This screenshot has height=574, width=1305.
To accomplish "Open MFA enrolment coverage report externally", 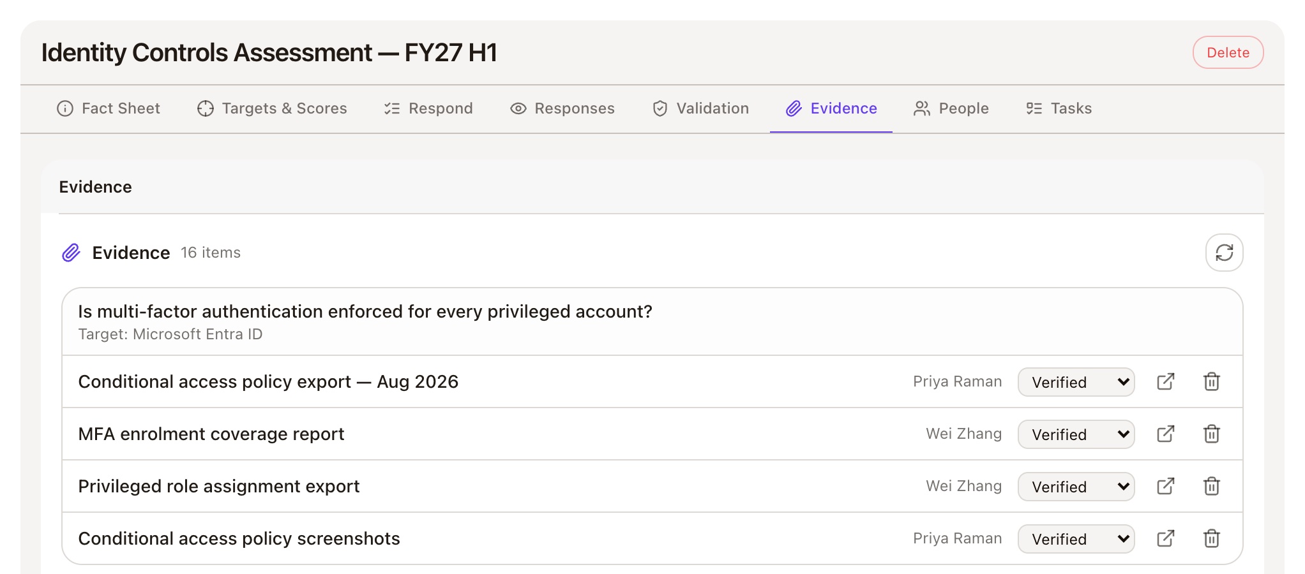I will pos(1166,434).
